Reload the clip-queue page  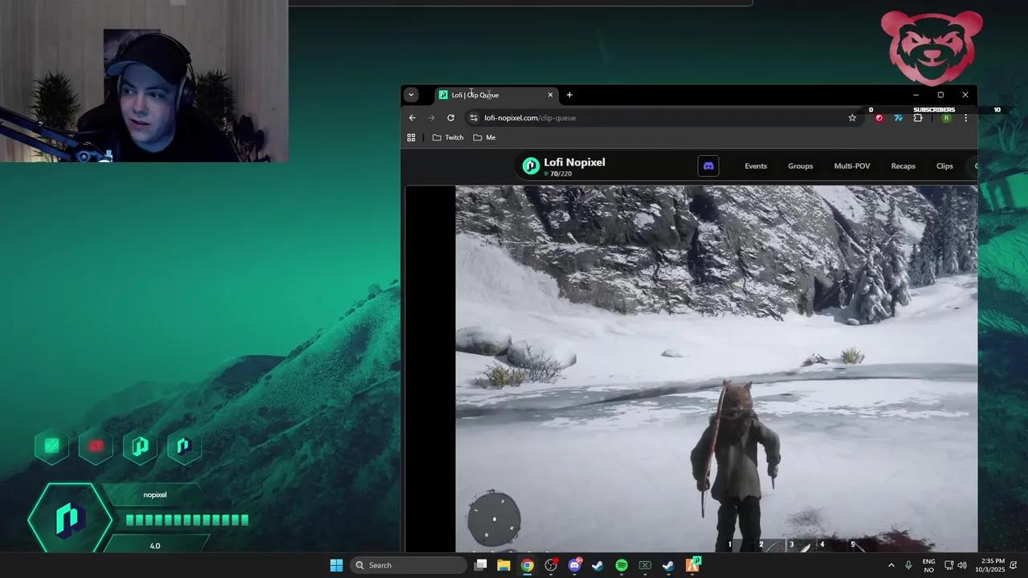(451, 118)
